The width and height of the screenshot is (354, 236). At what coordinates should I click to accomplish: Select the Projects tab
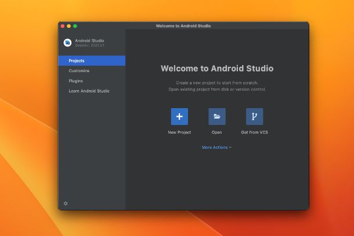(92, 60)
